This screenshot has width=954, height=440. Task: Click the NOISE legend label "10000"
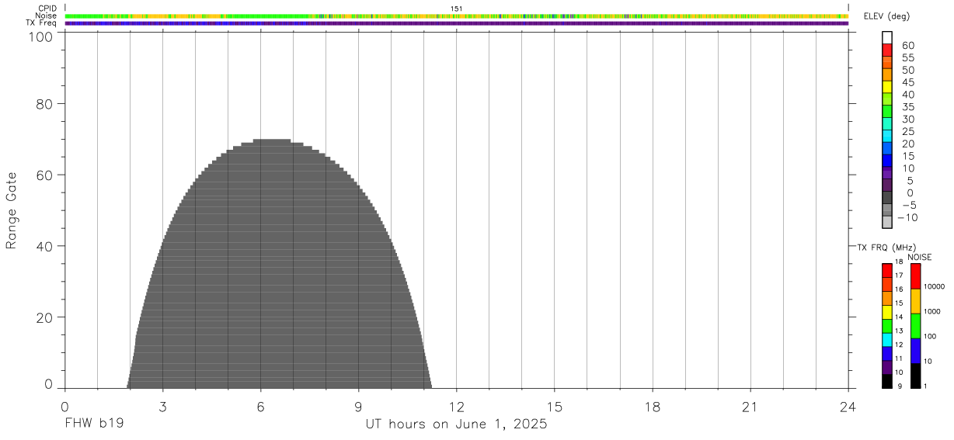(934, 287)
